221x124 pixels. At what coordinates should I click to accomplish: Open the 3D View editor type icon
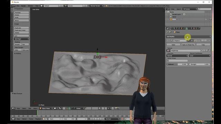13,108
